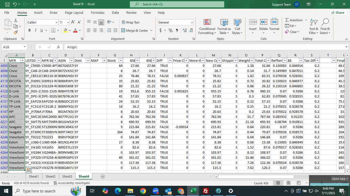Click Increase Decimal icon

[x=185, y=30]
